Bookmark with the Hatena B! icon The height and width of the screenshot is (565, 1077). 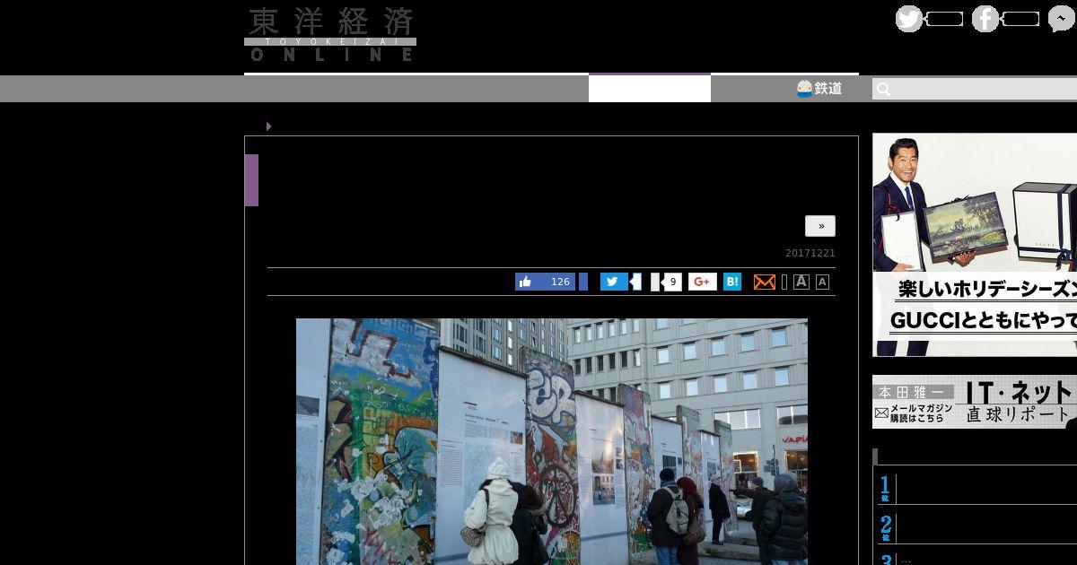732,282
